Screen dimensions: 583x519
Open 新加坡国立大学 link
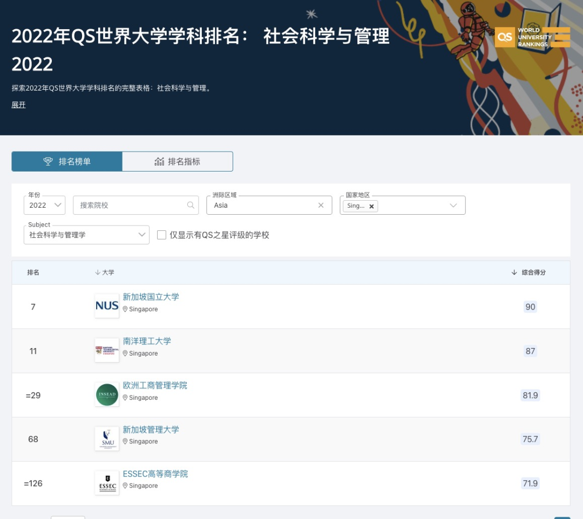click(151, 297)
